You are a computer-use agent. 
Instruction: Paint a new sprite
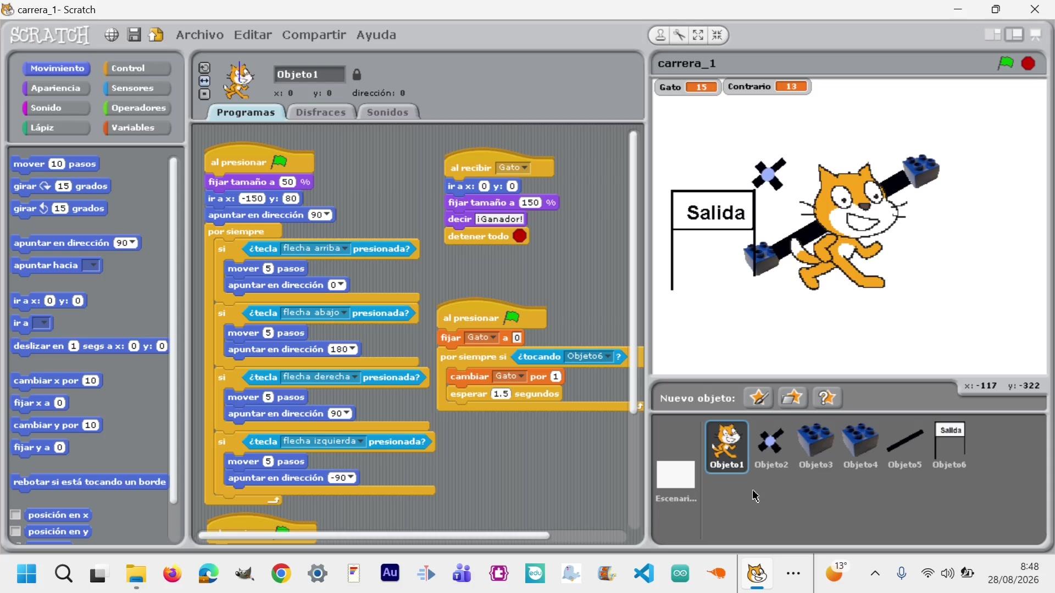[758, 397]
